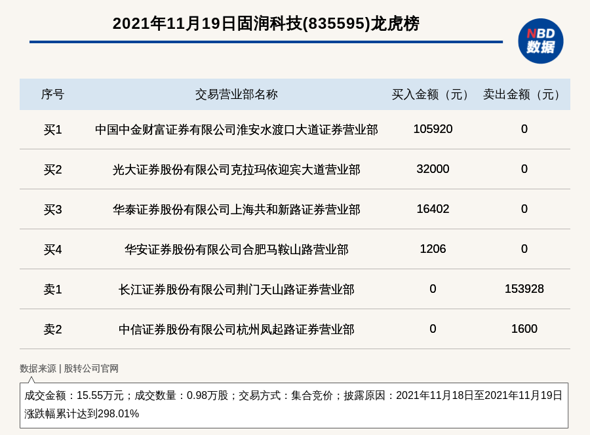The height and width of the screenshot is (435, 590).
Task: Select row label 卖2
Action: 52,329
